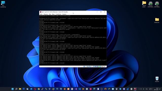Minimize the VirtualBox VM window
This screenshot has width=162, height=91.
click(97, 12)
